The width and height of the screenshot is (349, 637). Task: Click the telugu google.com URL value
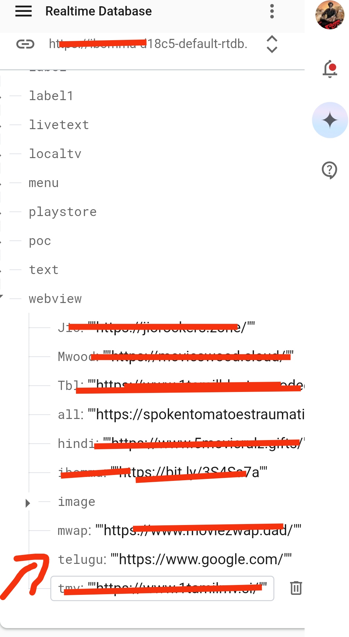pyautogui.click(x=201, y=559)
